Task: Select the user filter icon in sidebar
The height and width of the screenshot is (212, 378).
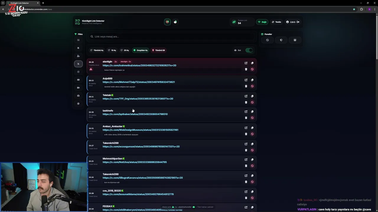Action: (78, 56)
